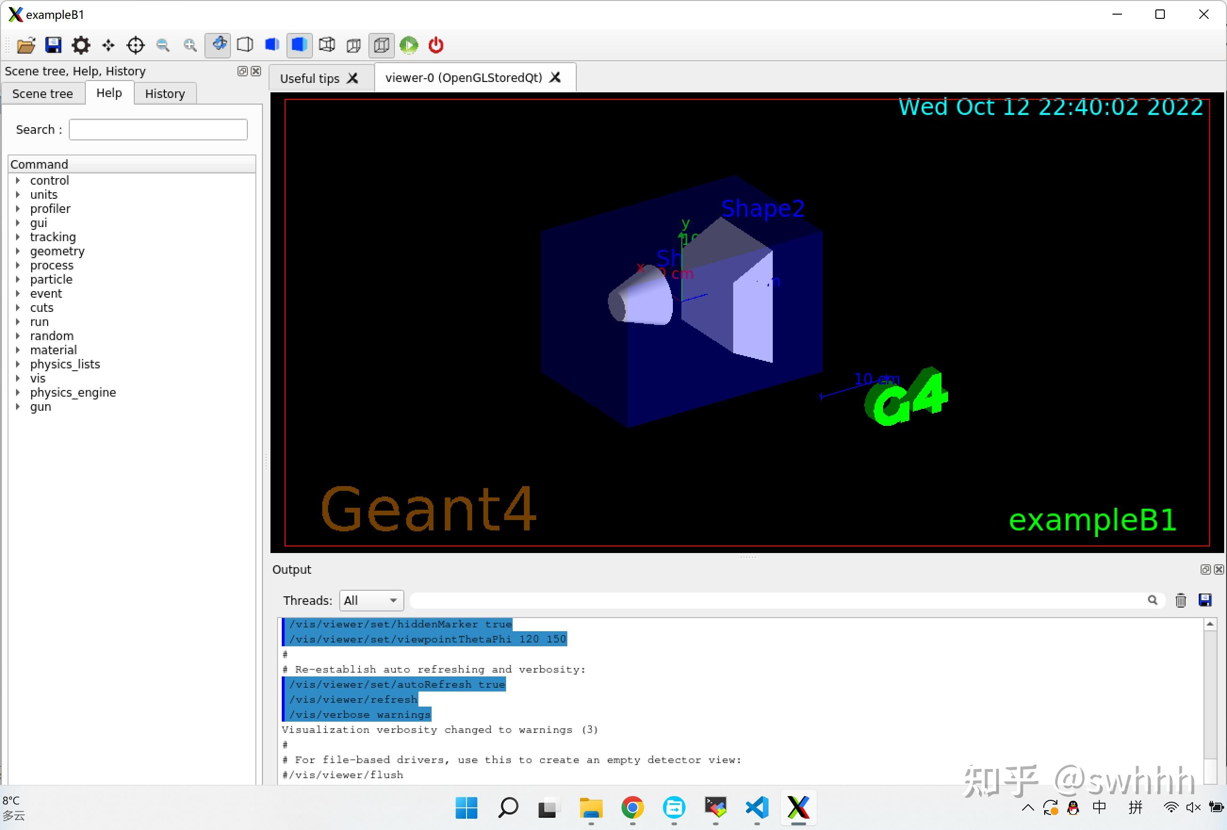Click the command Search input field

[157, 129]
